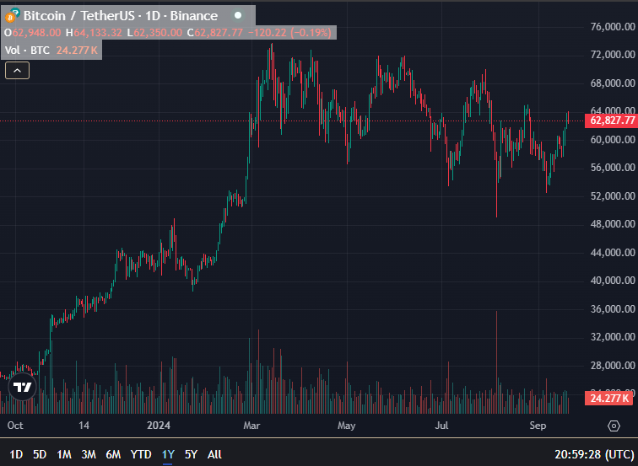This screenshot has width=638, height=466.
Task: Choose the 6M time range
Action: click(x=113, y=454)
